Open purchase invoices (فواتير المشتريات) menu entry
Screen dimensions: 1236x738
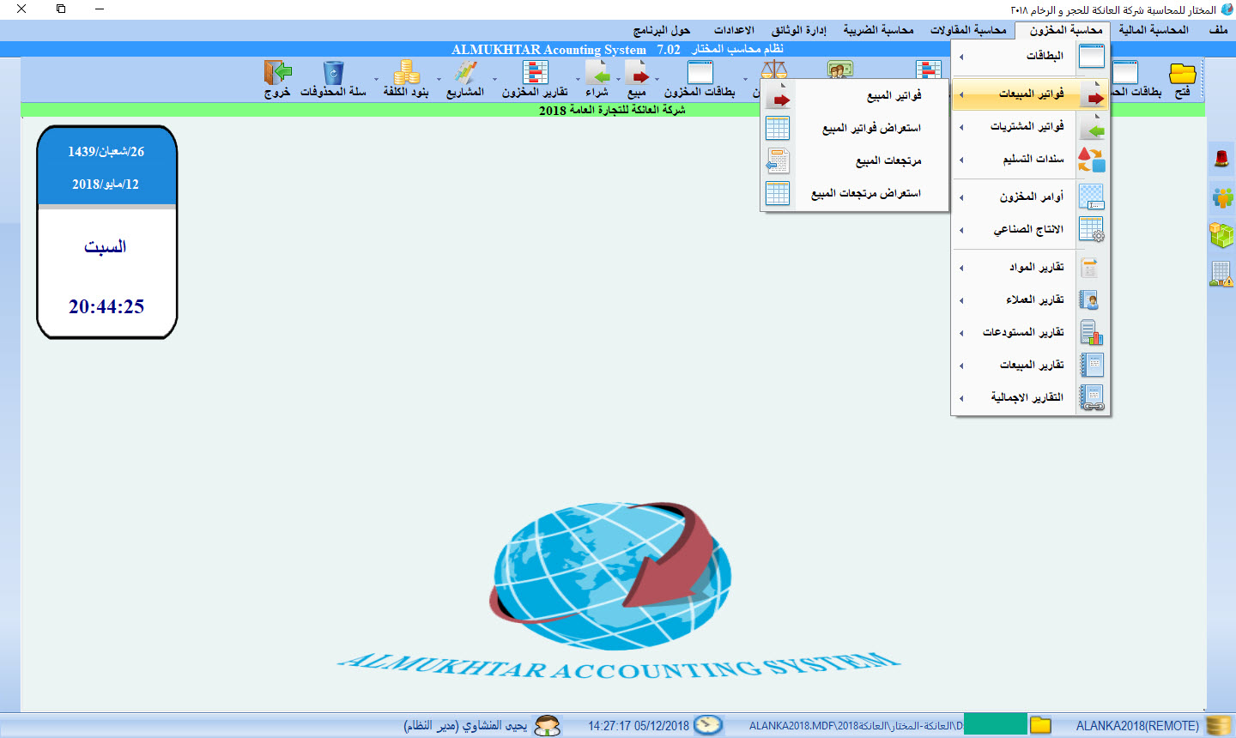pyautogui.click(x=1027, y=126)
